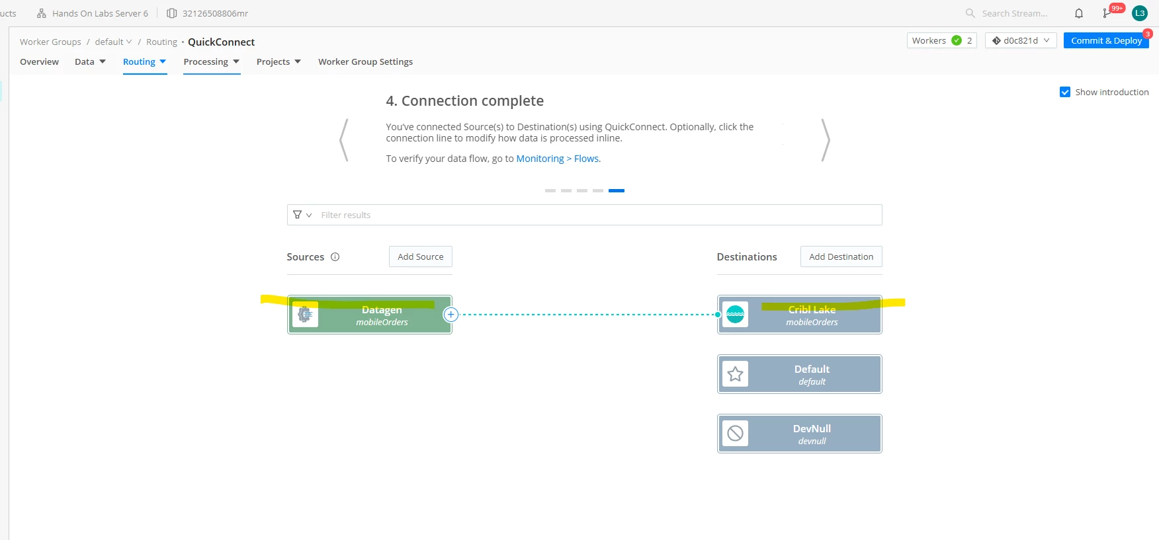Follow the Monitoring > Flows link
Screen dimensions: 1159x540
pyautogui.click(x=558, y=159)
